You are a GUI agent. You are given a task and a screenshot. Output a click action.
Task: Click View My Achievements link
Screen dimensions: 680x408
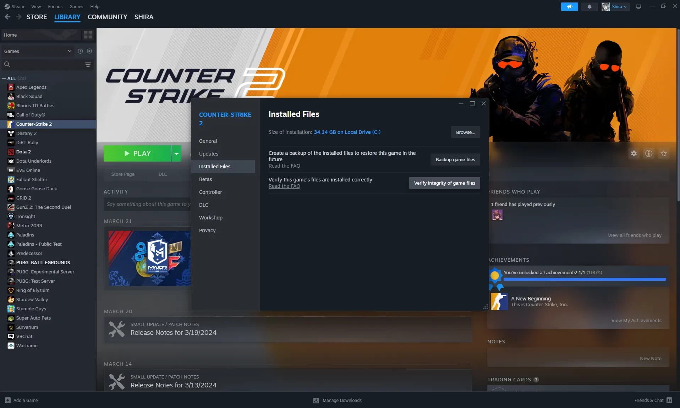tap(636, 320)
